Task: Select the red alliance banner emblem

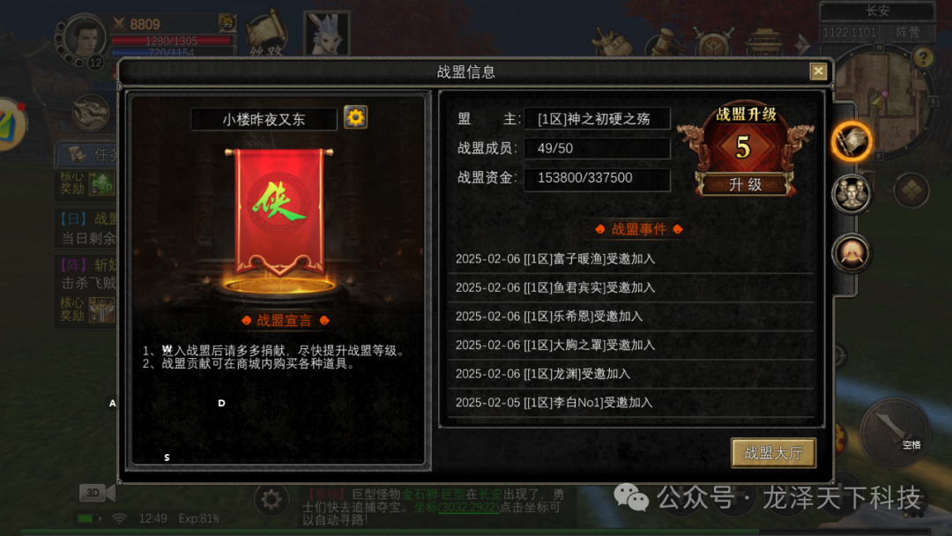Action: tap(279, 212)
